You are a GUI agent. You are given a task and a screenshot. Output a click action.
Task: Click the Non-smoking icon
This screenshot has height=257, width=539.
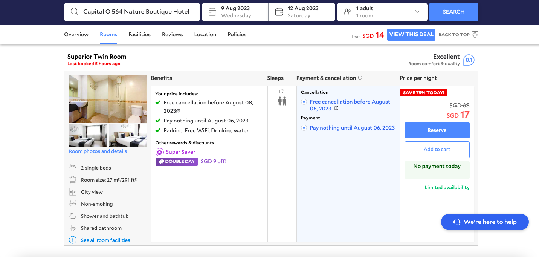click(73, 204)
